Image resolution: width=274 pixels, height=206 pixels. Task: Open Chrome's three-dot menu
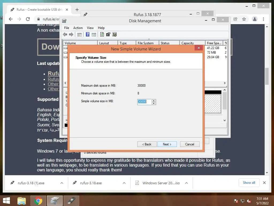[263, 19]
